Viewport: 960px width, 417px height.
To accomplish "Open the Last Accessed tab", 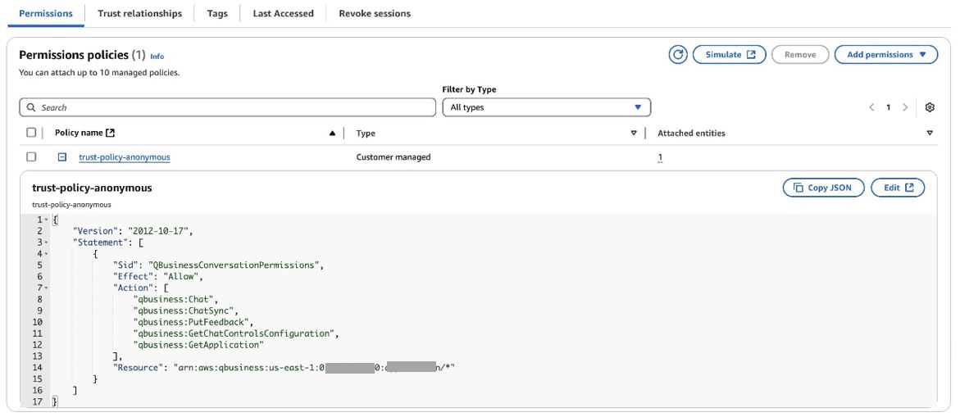I will click(x=283, y=13).
